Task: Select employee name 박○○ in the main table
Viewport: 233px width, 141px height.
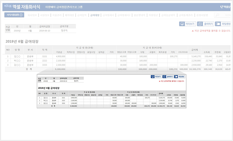Action: click(x=17, y=61)
